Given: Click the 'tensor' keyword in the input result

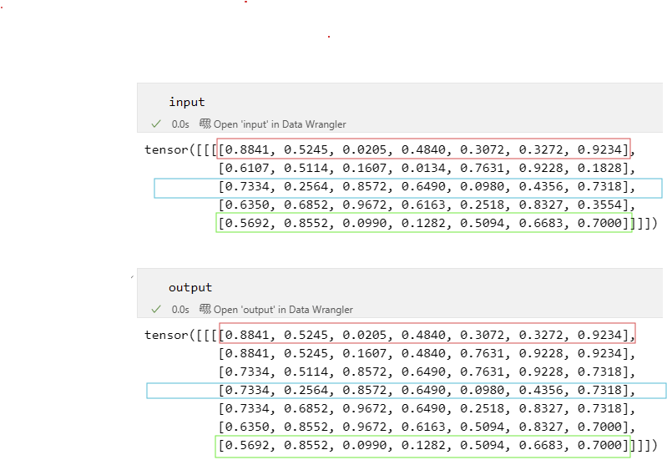Looking at the screenshot, I should (x=166, y=150).
